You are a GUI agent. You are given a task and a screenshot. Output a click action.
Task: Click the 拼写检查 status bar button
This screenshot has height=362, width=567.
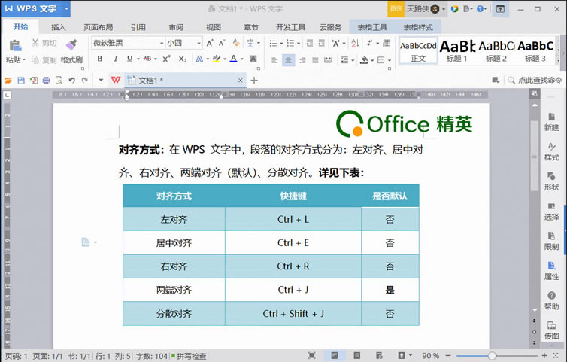click(189, 356)
